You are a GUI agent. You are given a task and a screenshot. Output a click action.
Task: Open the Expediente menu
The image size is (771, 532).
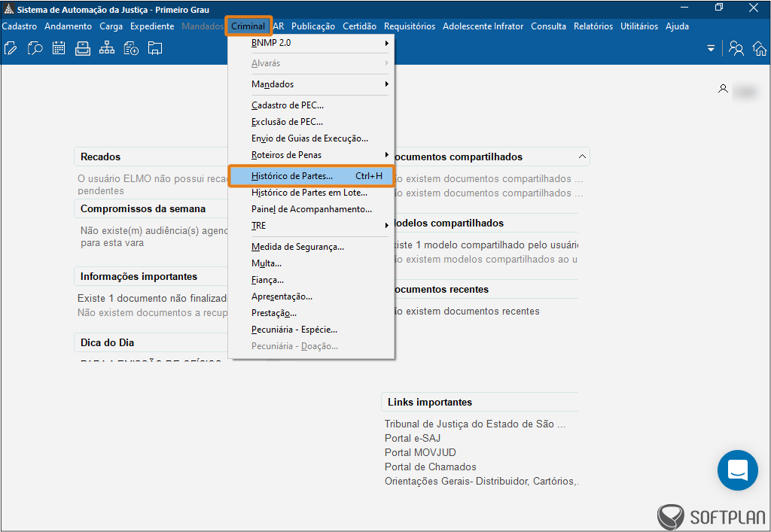click(x=152, y=26)
